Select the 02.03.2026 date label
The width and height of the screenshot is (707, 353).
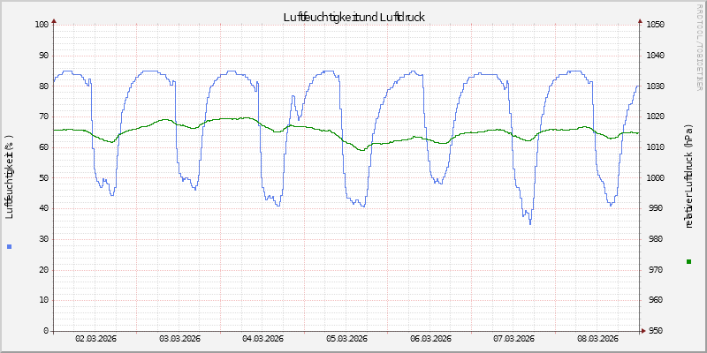click(x=95, y=339)
